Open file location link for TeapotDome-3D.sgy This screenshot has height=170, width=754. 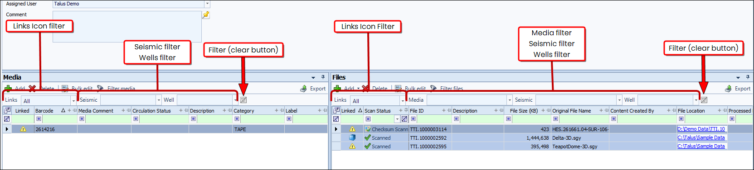click(701, 146)
